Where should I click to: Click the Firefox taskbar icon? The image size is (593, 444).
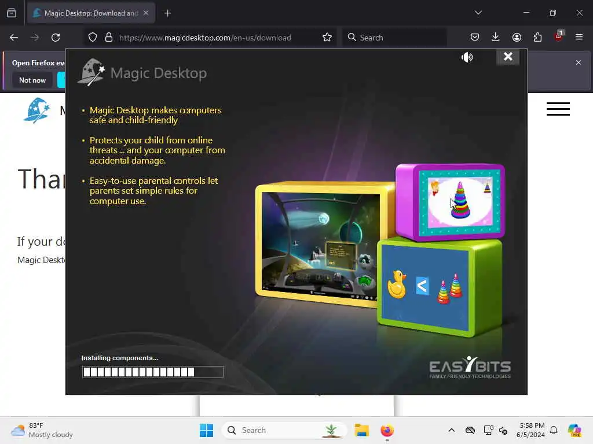coord(387,430)
